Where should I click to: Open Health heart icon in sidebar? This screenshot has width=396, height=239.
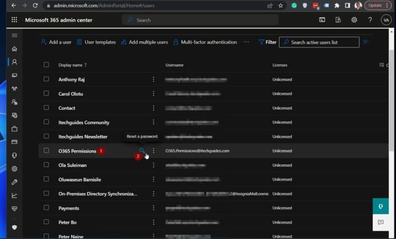pyautogui.click(x=14, y=209)
